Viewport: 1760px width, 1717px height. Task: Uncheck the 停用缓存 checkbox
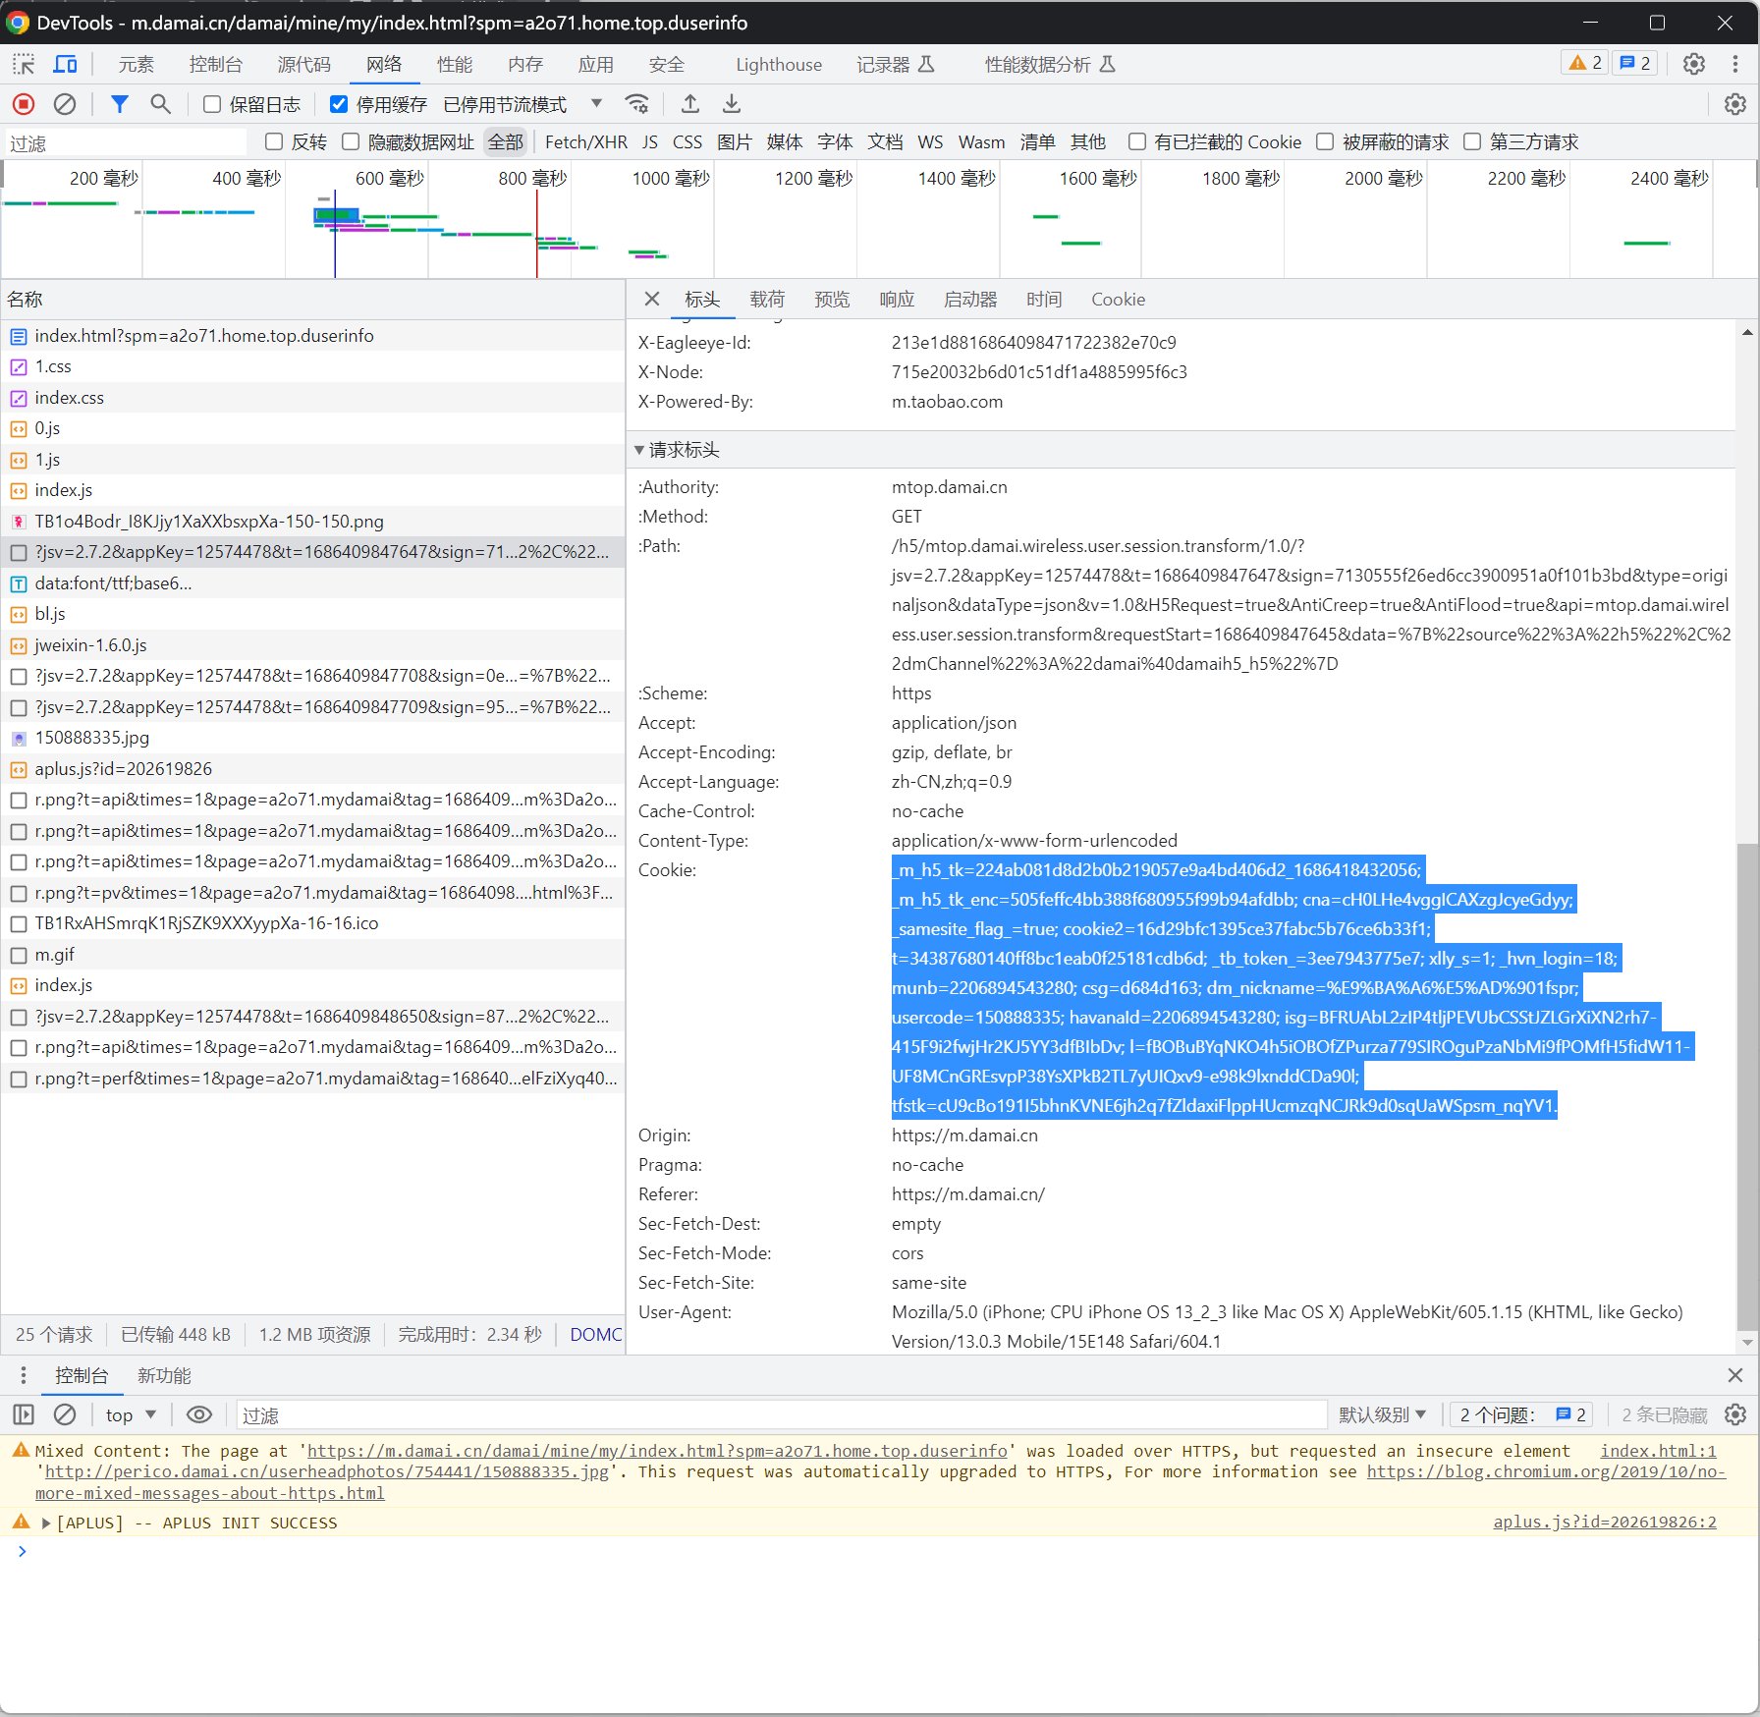[x=339, y=104]
